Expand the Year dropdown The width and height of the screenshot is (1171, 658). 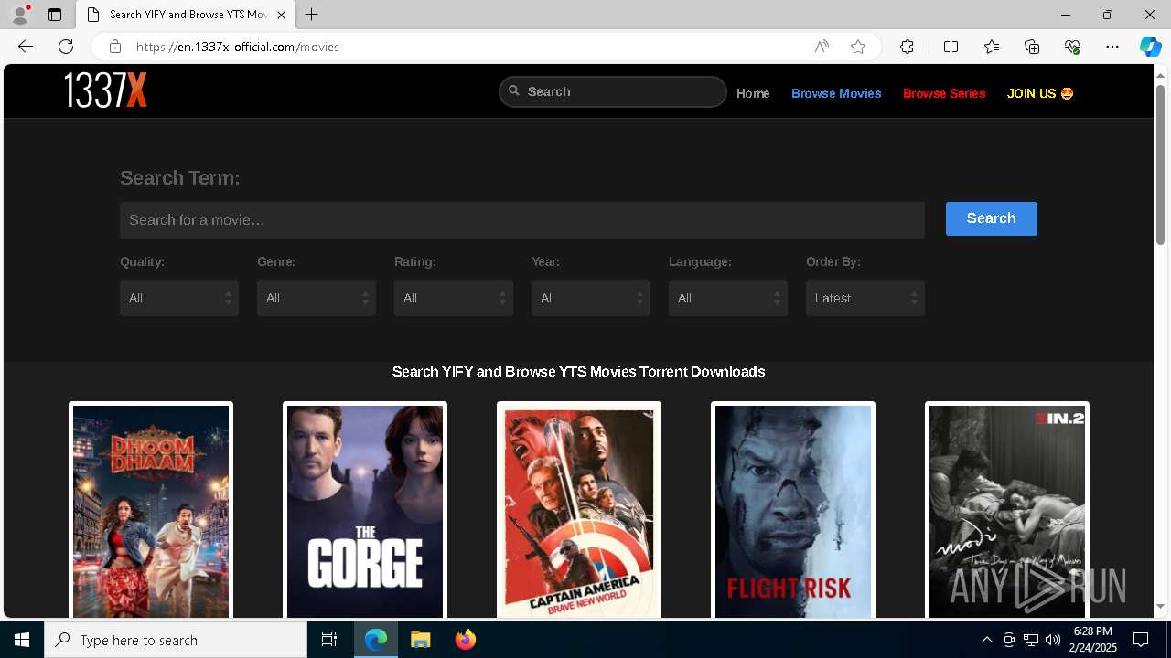(x=591, y=298)
